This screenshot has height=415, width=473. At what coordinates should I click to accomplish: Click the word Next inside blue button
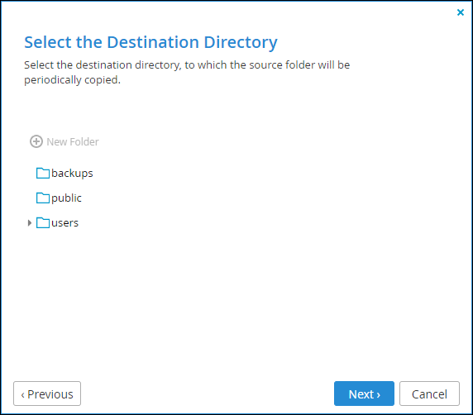pos(361,394)
